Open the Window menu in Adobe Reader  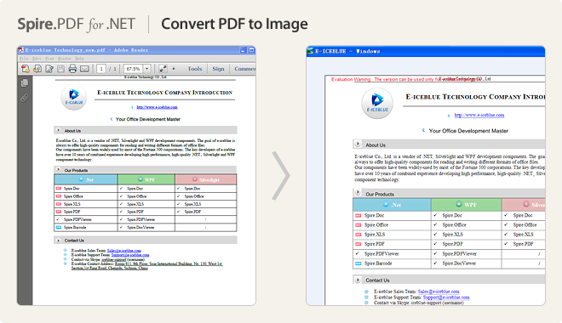click(65, 59)
